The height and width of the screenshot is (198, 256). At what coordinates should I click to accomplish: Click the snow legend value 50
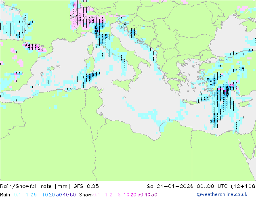click(154, 195)
